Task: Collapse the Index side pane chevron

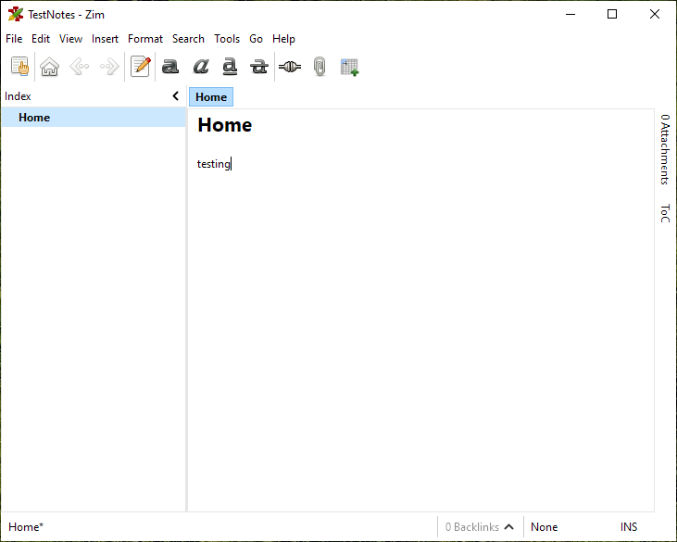Action: [x=176, y=95]
